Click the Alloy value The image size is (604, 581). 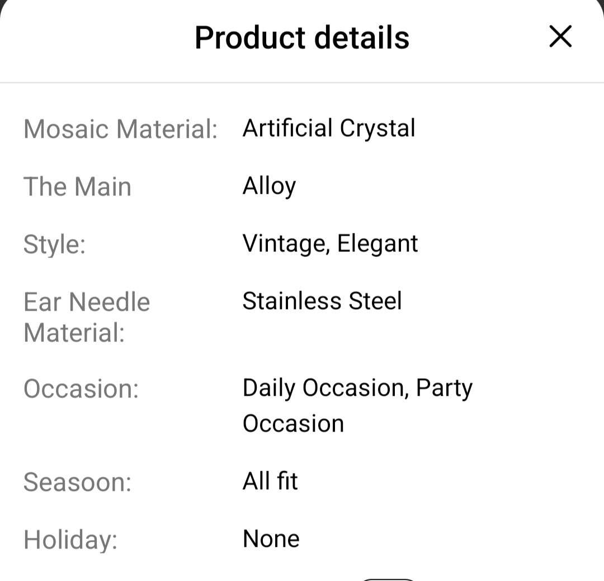(x=269, y=186)
